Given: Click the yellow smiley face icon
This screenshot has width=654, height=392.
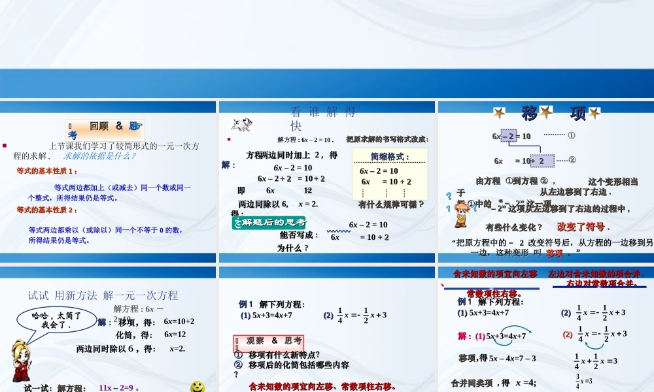Looking at the screenshot, I should 198,386.
